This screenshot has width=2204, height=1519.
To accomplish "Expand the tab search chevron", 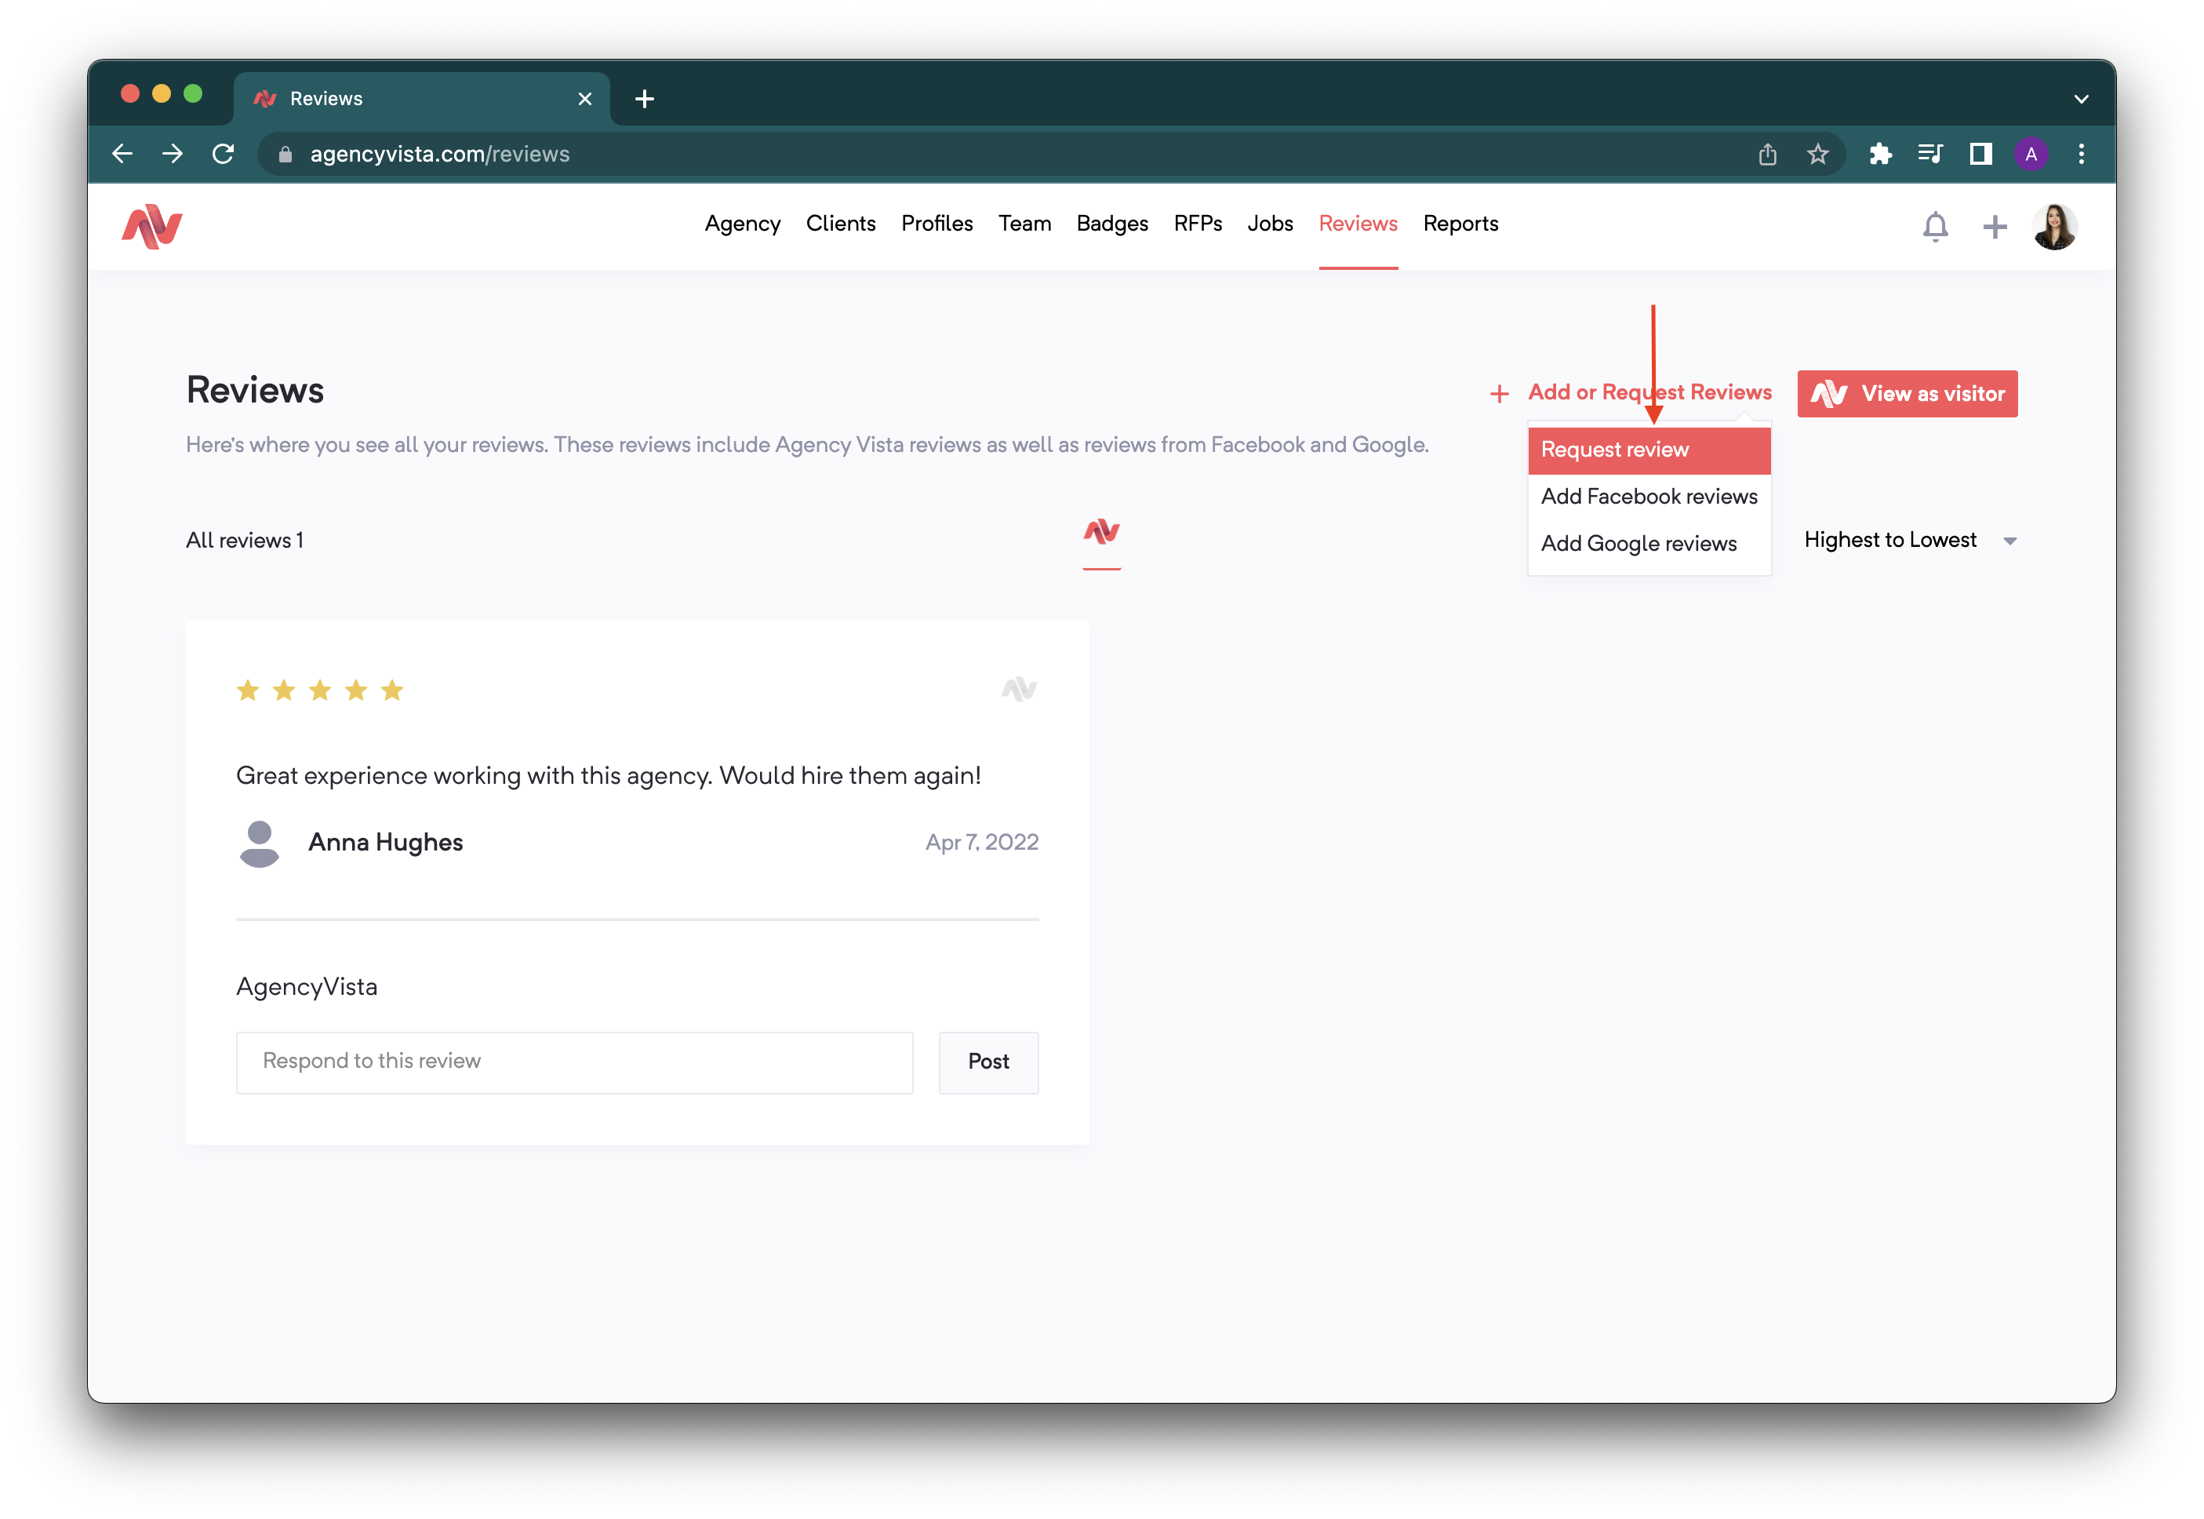I will [x=2082, y=99].
